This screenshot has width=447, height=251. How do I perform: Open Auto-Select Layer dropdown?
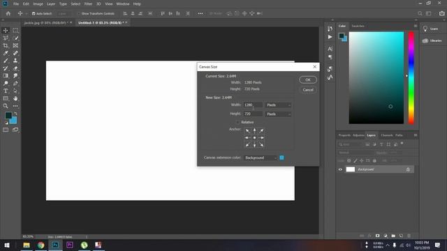click(63, 13)
